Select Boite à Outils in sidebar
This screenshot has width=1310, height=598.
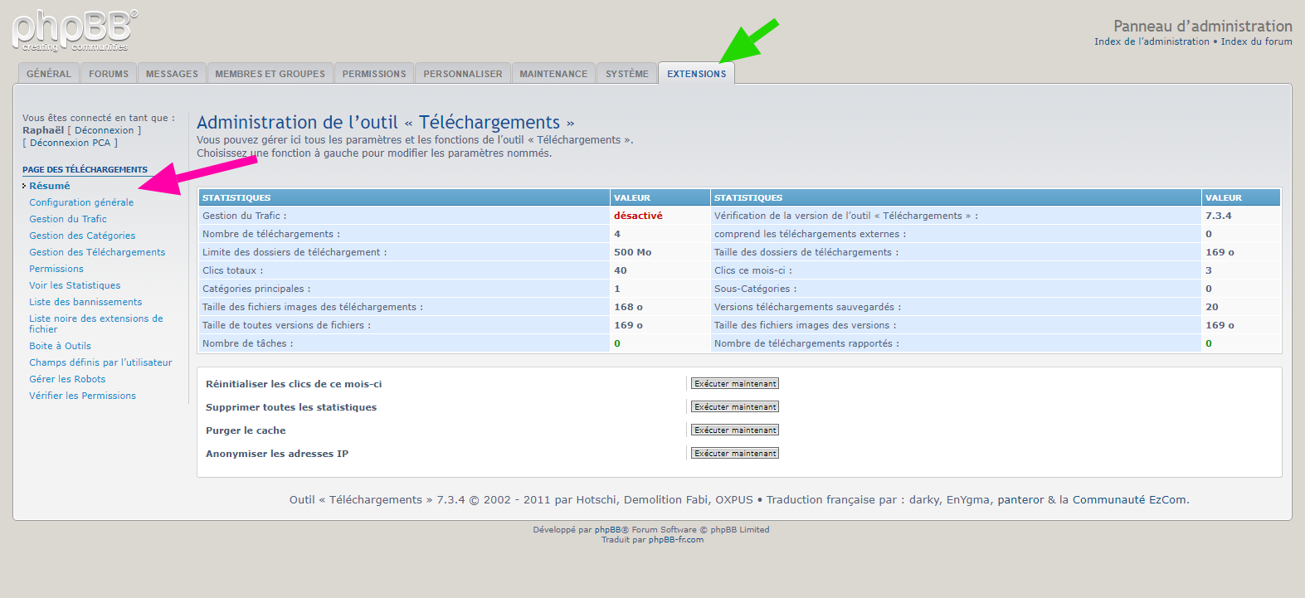tap(60, 346)
